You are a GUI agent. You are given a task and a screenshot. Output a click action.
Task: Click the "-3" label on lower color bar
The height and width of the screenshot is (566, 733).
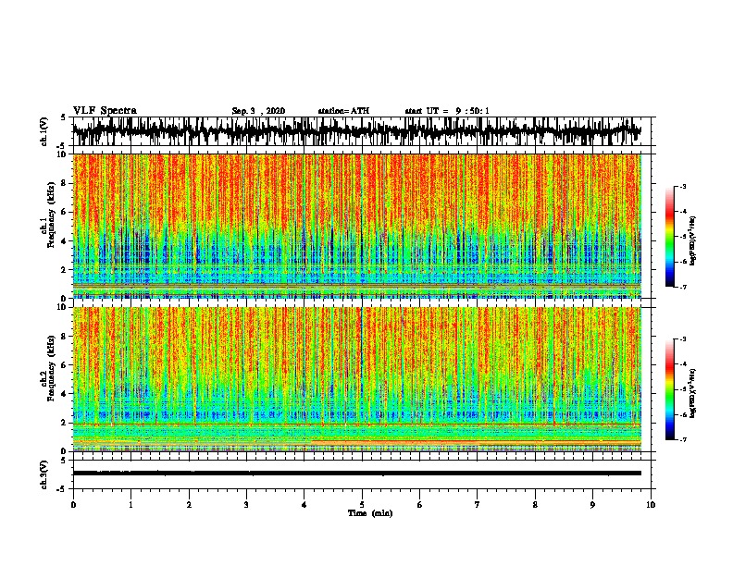[683, 339]
